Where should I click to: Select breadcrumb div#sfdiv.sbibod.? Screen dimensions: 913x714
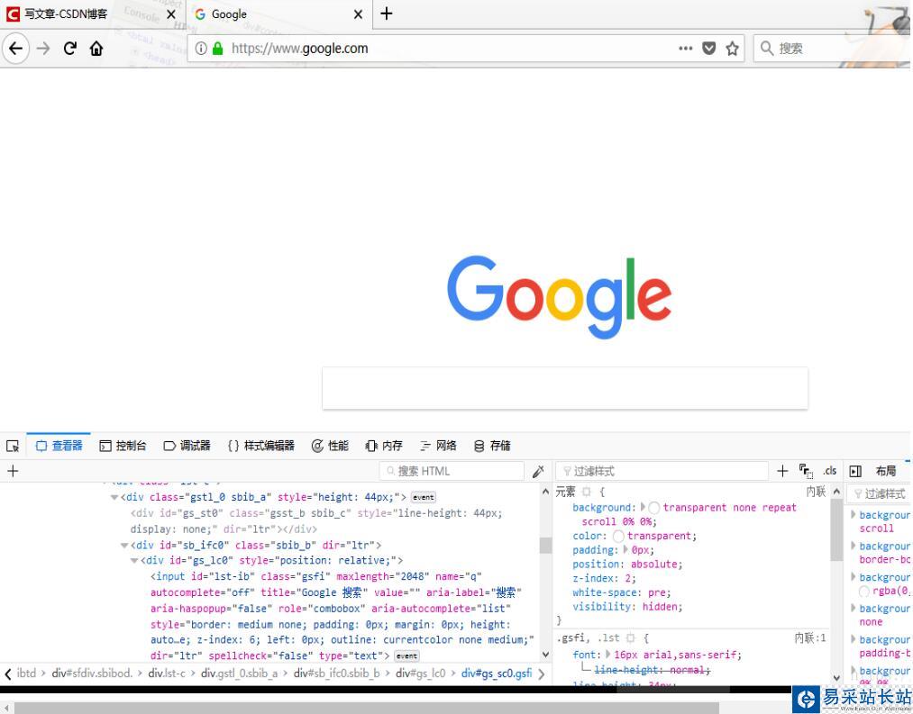click(91, 673)
